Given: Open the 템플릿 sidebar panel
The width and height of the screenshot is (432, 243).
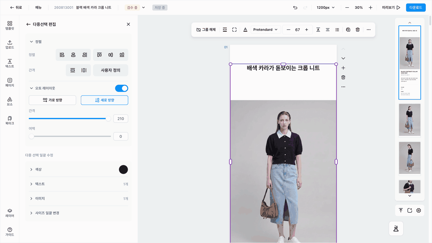Looking at the screenshot, I should [x=10, y=26].
